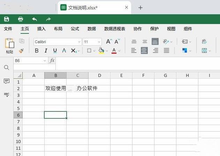
Task: Toggle Wrap Text ab icon
Action: pyautogui.click(x=204, y=41)
